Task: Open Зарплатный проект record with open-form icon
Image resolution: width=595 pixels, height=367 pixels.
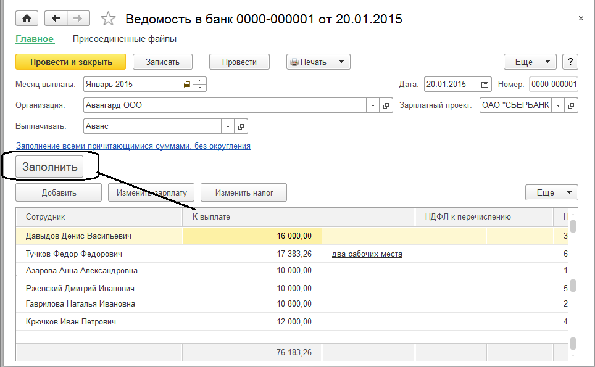Action: click(572, 105)
